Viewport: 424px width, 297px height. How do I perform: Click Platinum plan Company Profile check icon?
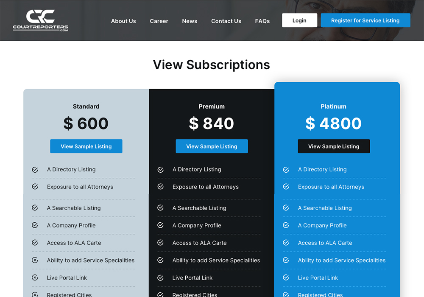click(x=286, y=225)
